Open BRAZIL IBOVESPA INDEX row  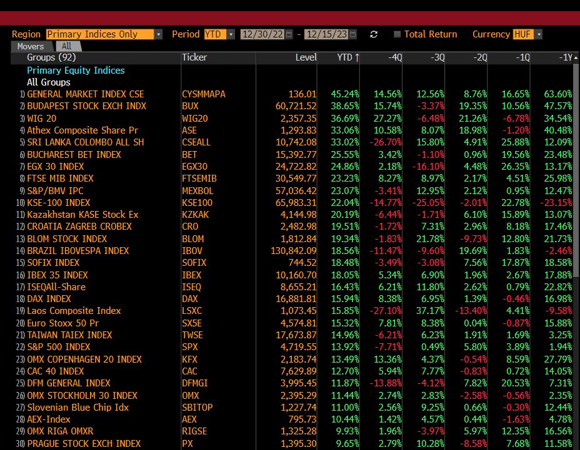coord(292,252)
